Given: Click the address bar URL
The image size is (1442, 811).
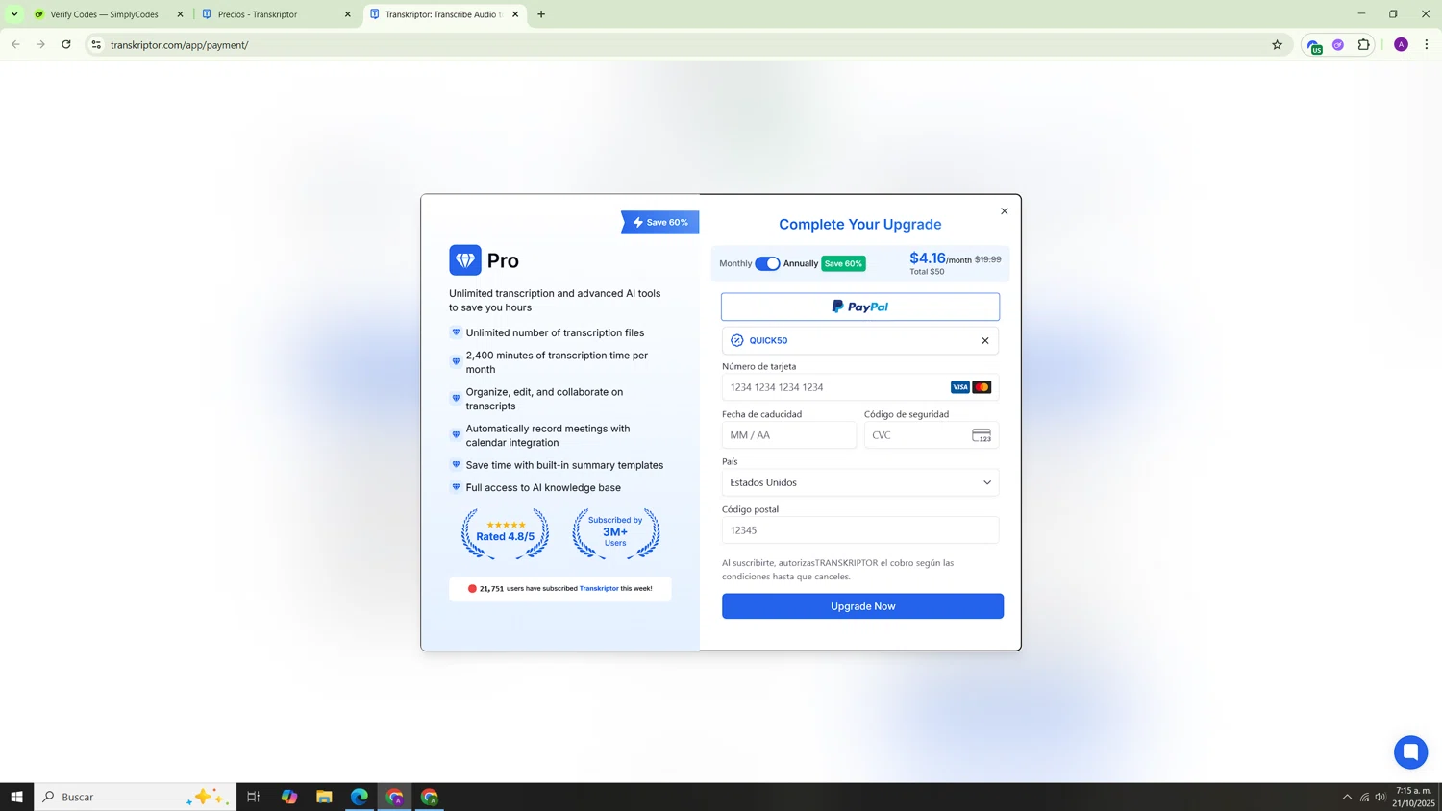Looking at the screenshot, I should click(180, 45).
